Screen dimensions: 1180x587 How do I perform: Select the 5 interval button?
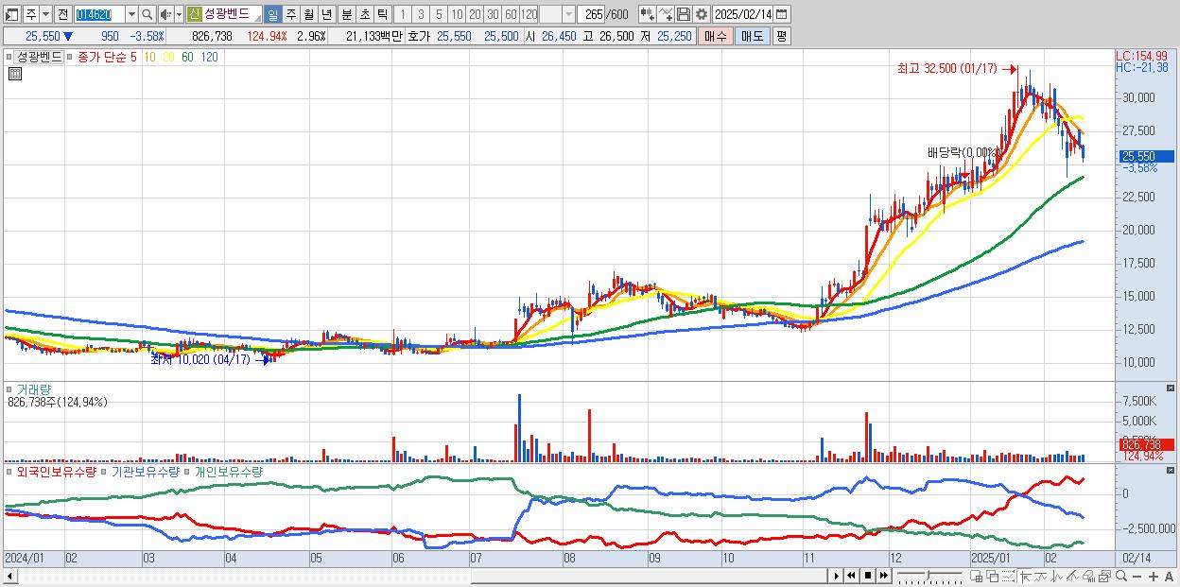point(439,14)
